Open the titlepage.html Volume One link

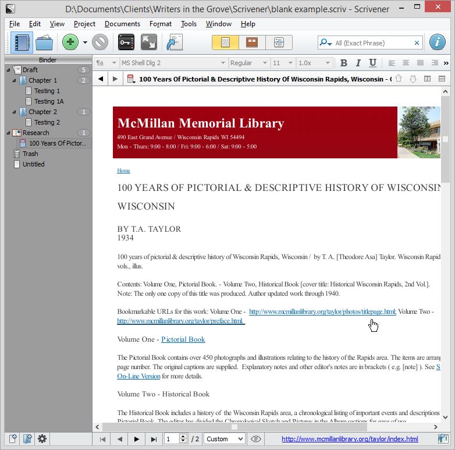pos(322,311)
